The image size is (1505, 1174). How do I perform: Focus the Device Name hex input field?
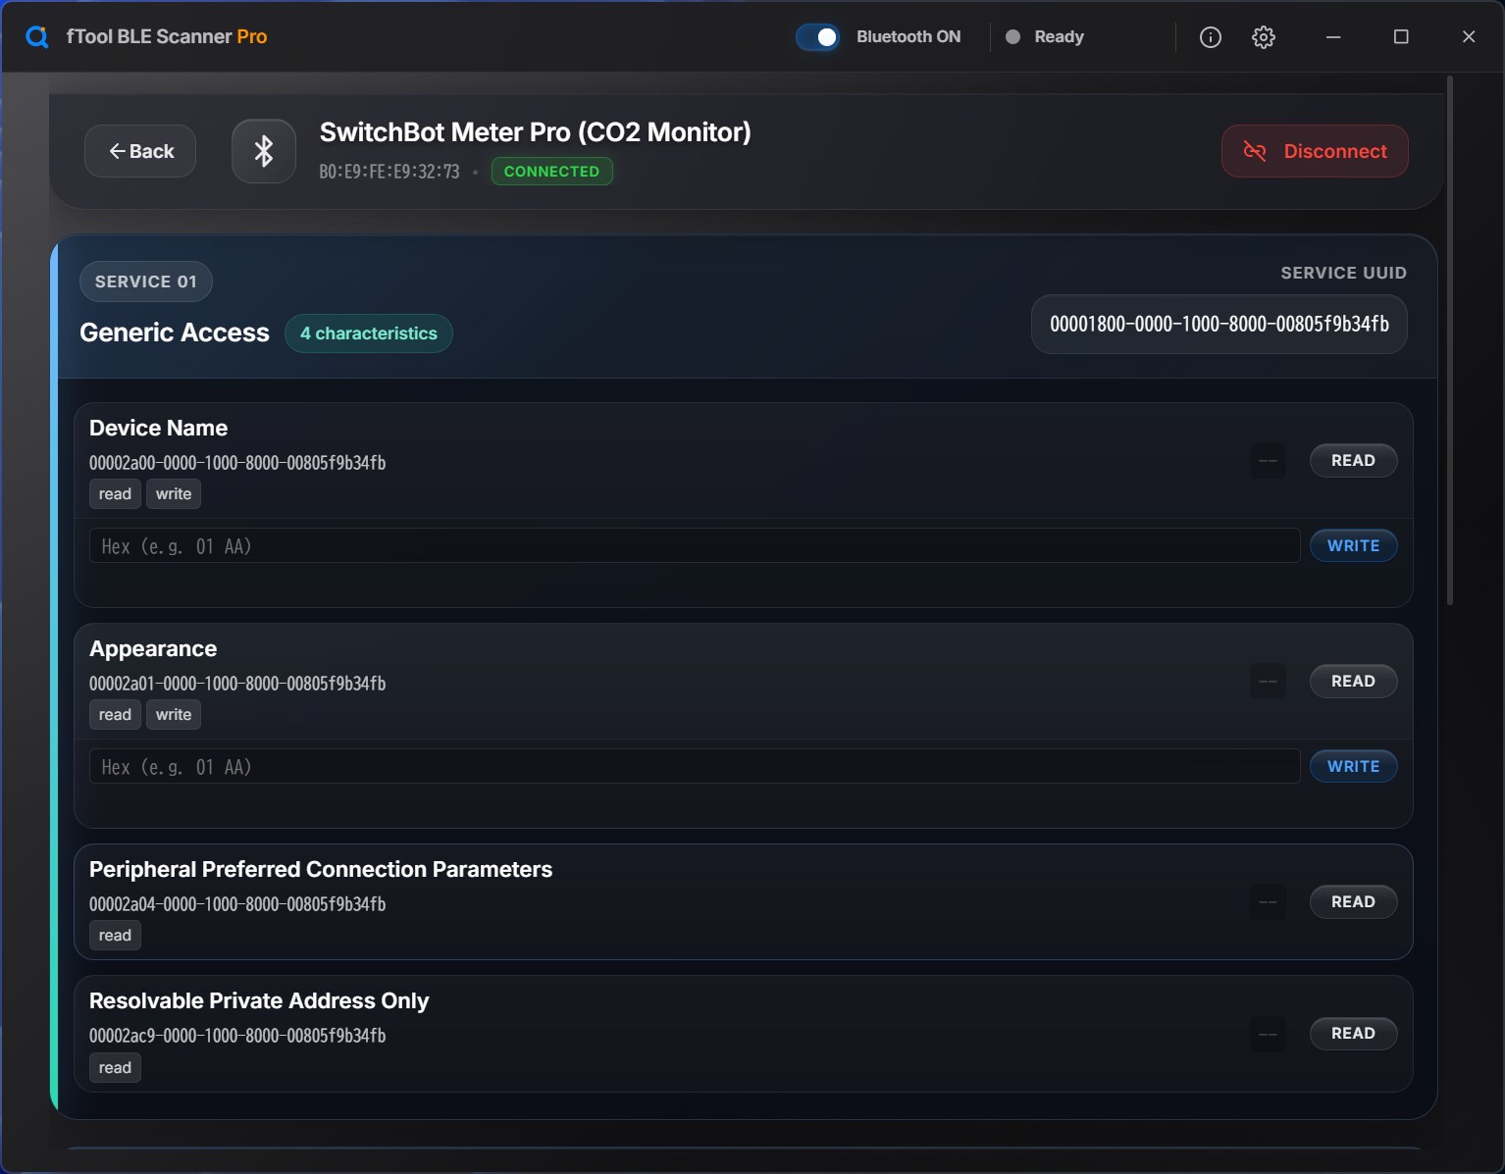[695, 546]
